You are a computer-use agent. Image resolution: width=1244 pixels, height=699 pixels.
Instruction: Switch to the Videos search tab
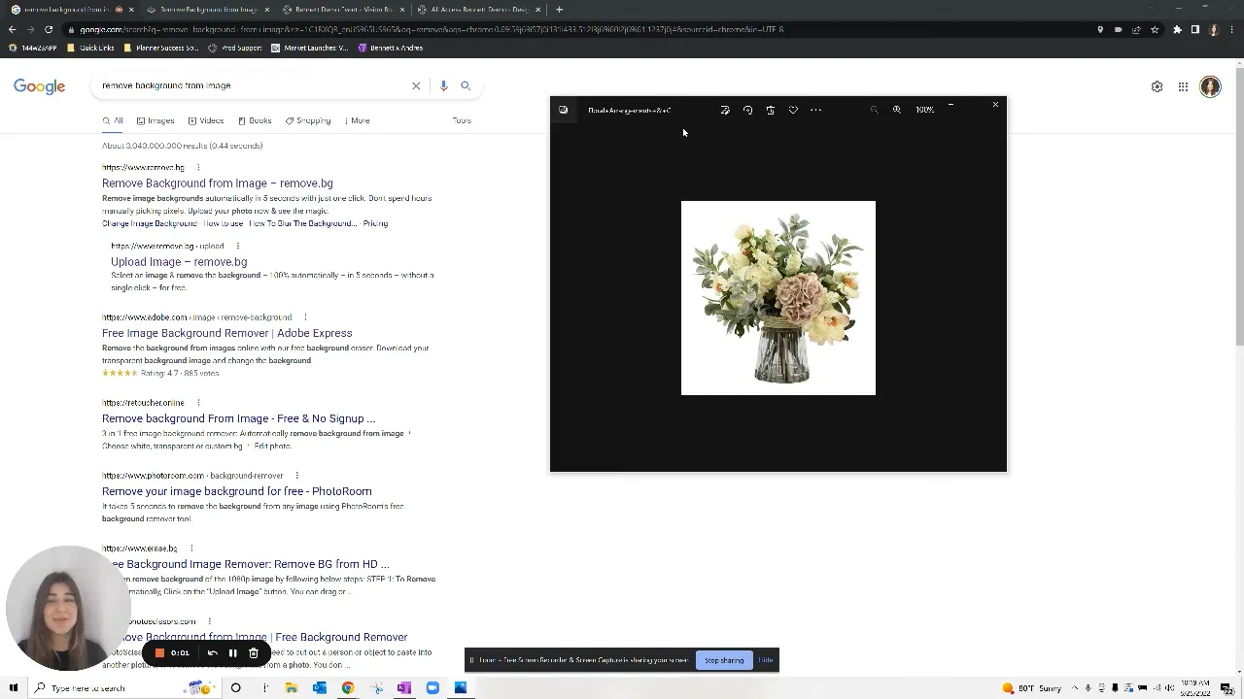click(206, 120)
